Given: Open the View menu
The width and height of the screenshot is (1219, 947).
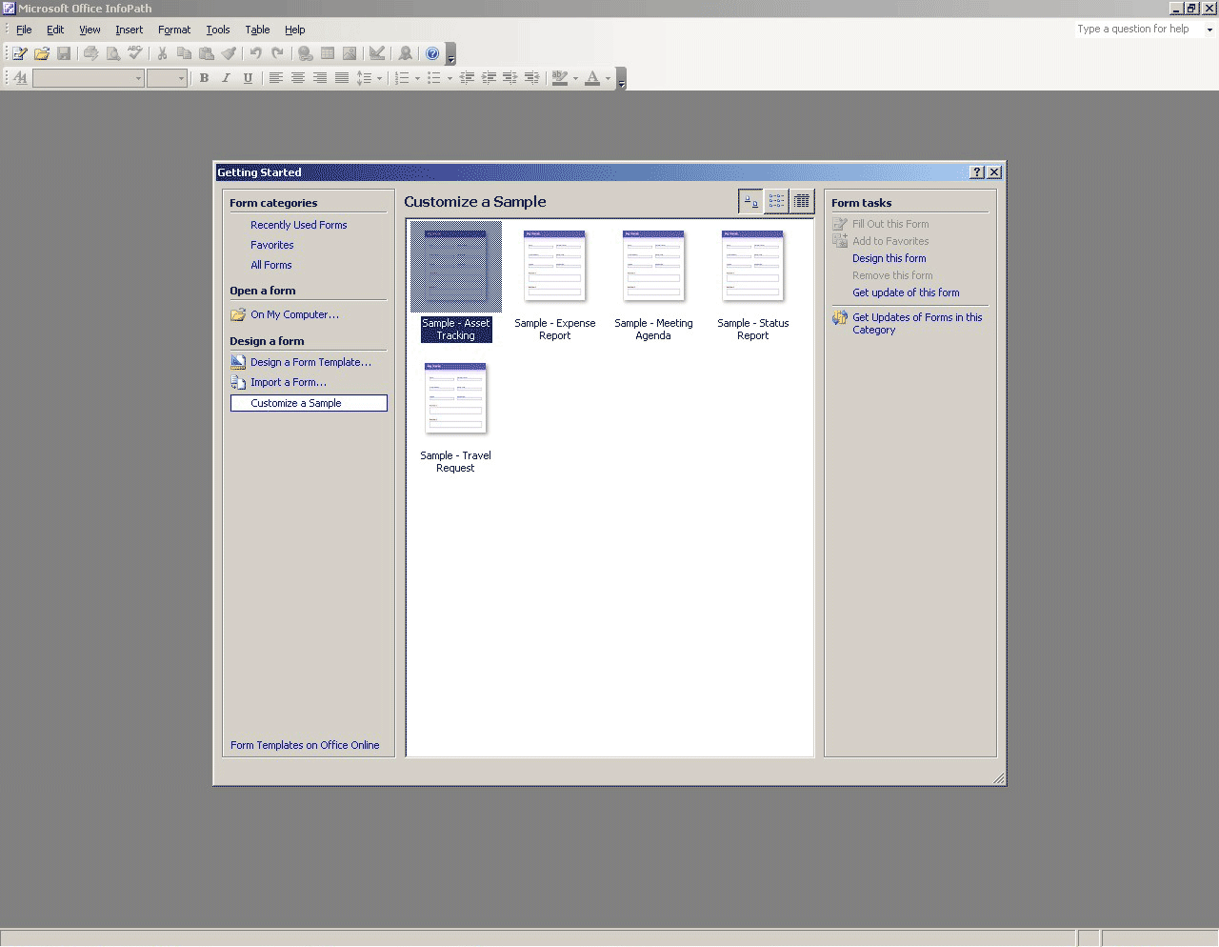Looking at the screenshot, I should [90, 30].
